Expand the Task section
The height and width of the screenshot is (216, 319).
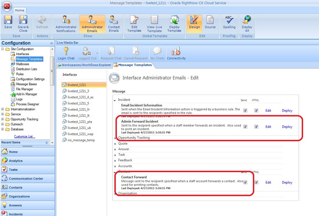point(115,155)
